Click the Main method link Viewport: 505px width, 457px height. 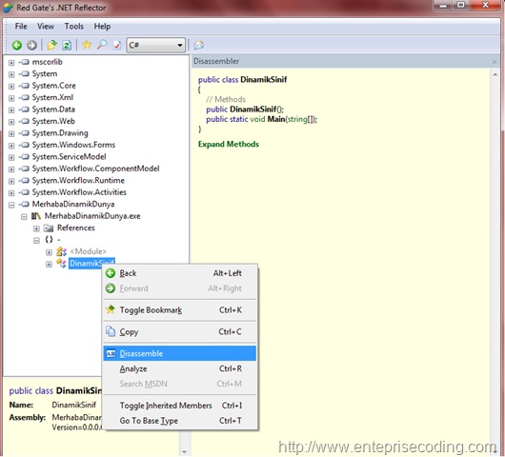[x=276, y=119]
